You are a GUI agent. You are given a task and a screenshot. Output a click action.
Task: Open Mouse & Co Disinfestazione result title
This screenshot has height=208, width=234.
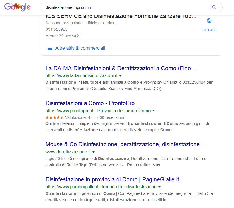126,145
